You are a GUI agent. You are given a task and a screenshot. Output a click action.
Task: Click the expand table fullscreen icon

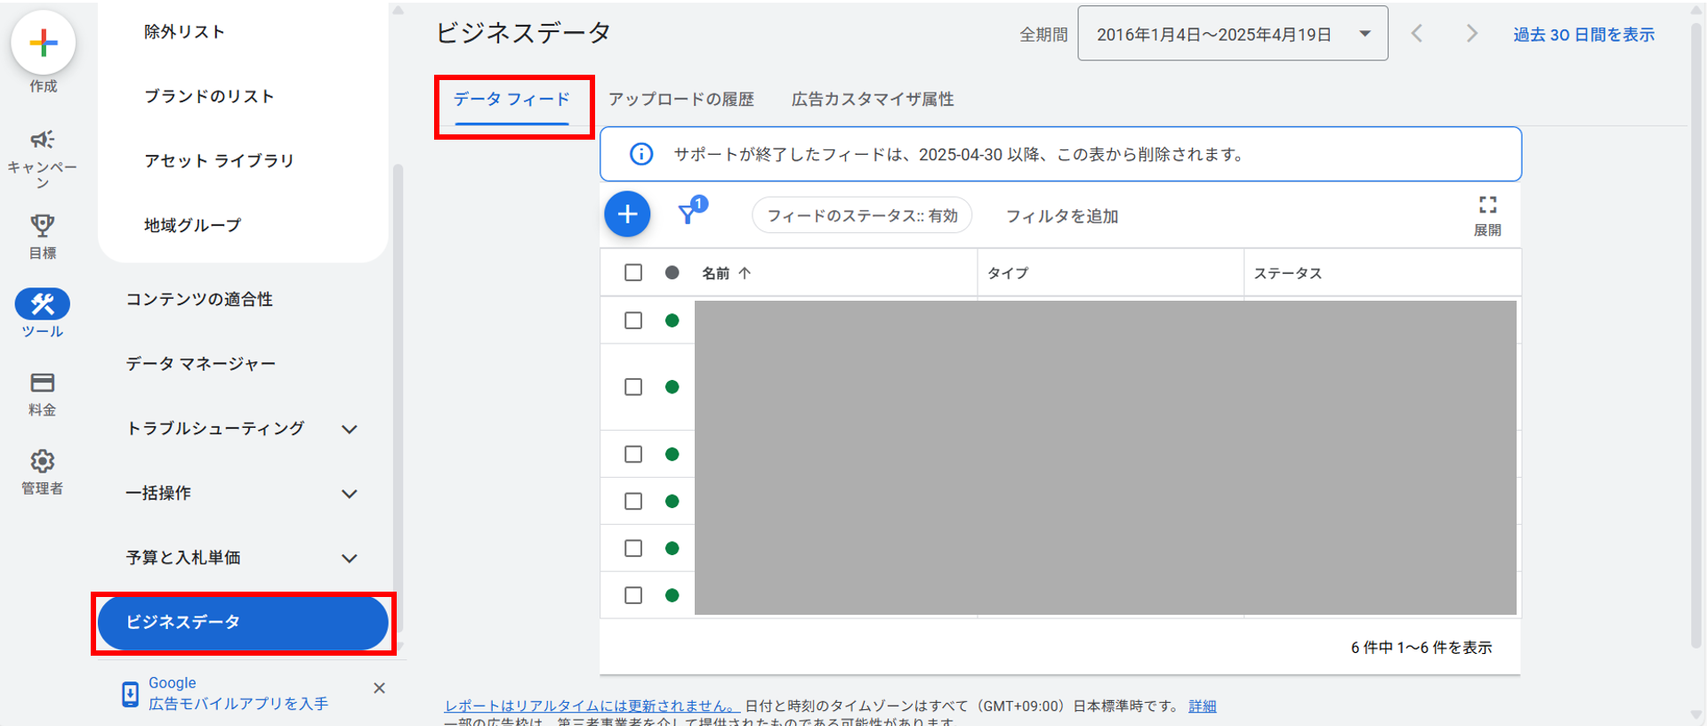pyautogui.click(x=1487, y=206)
